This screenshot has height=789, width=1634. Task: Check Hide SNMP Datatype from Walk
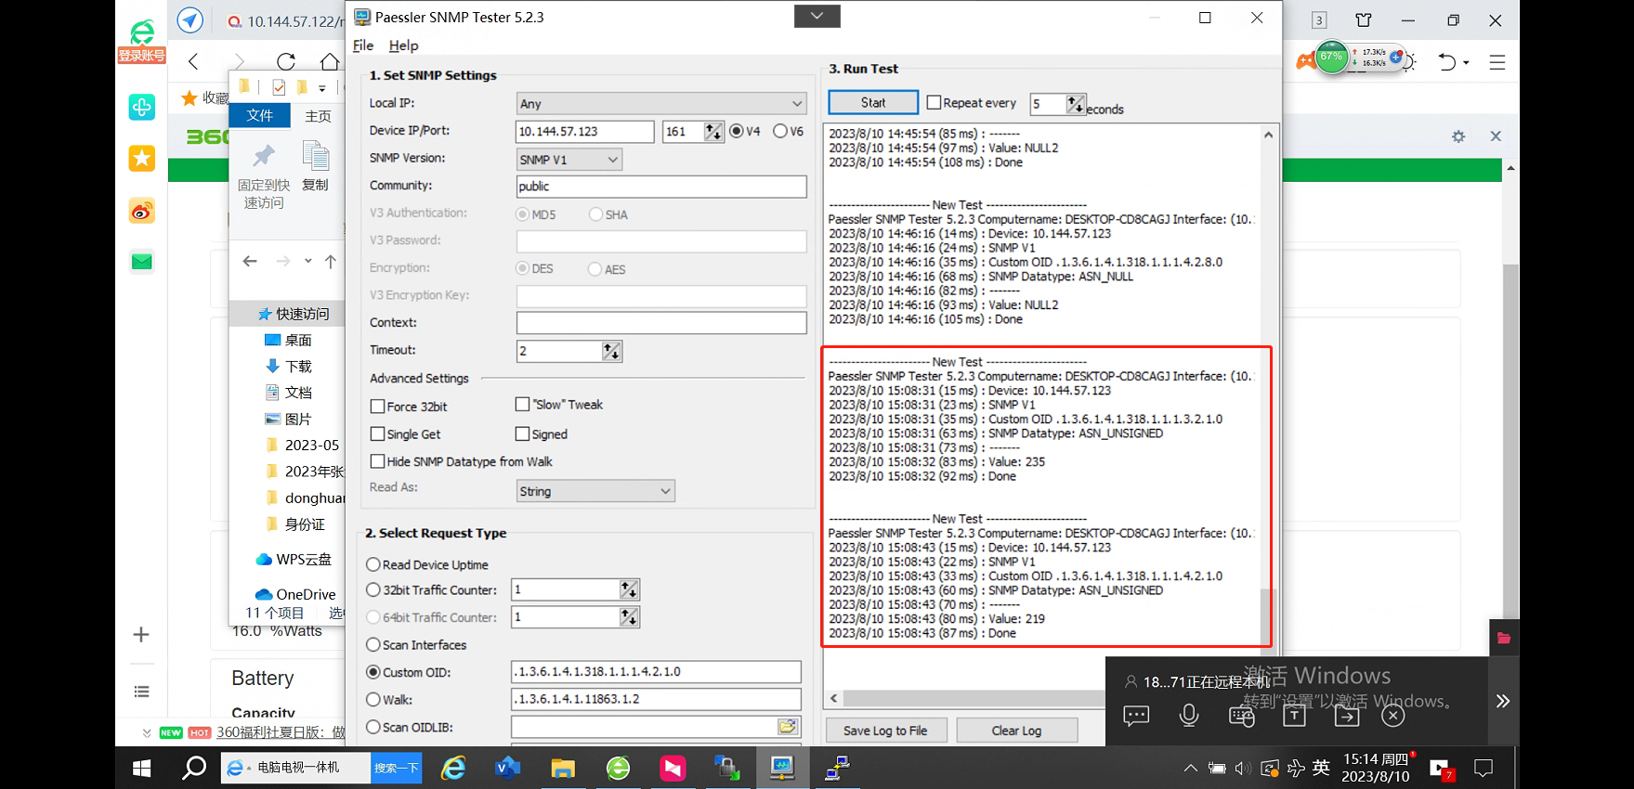(x=377, y=461)
